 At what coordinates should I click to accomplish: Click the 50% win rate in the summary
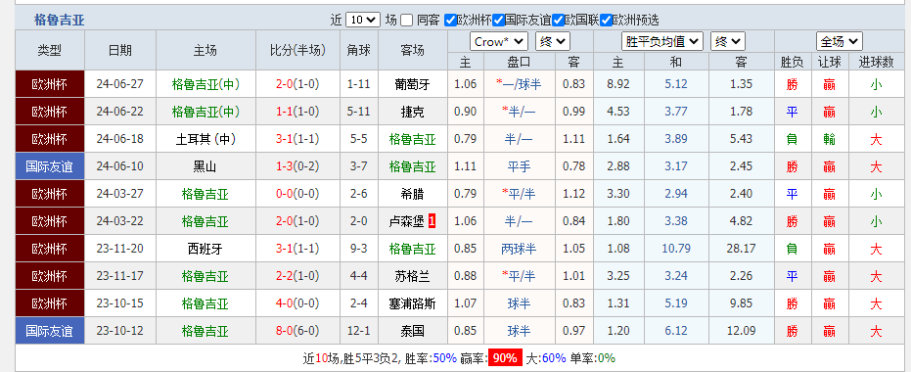(444, 358)
